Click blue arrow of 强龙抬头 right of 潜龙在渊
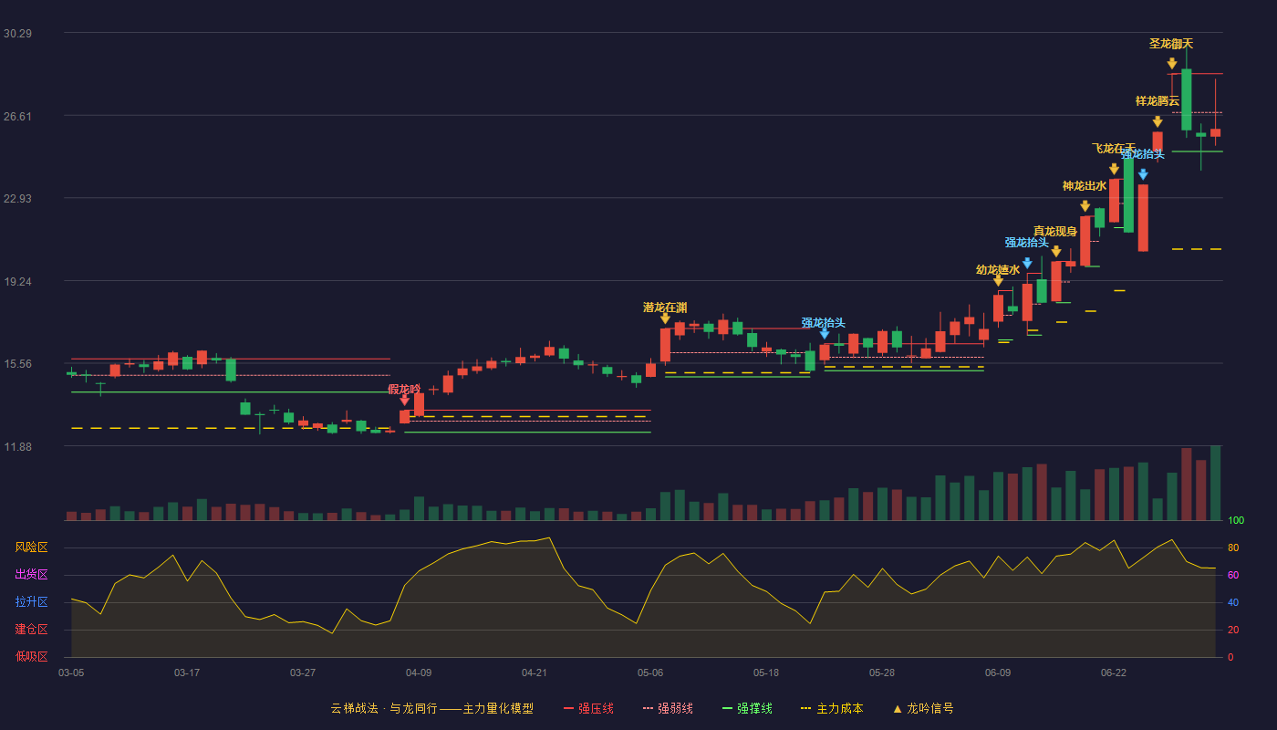Viewport: 1277px width, 730px height. 825,333
